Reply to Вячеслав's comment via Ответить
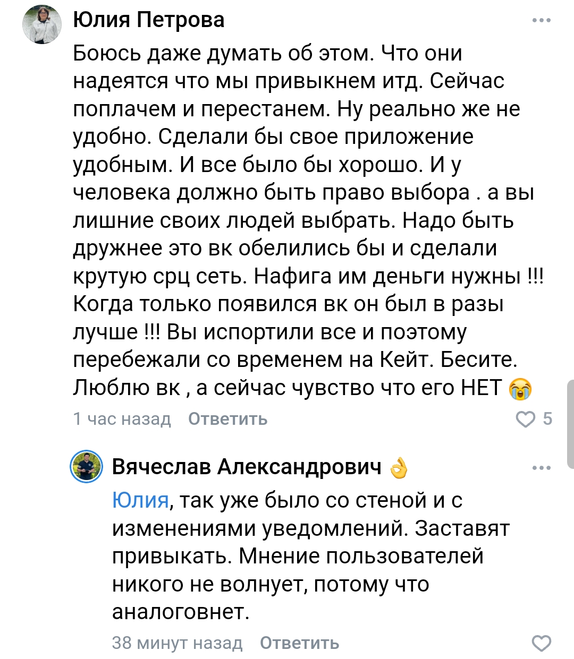This screenshot has width=574, height=659. [300, 643]
